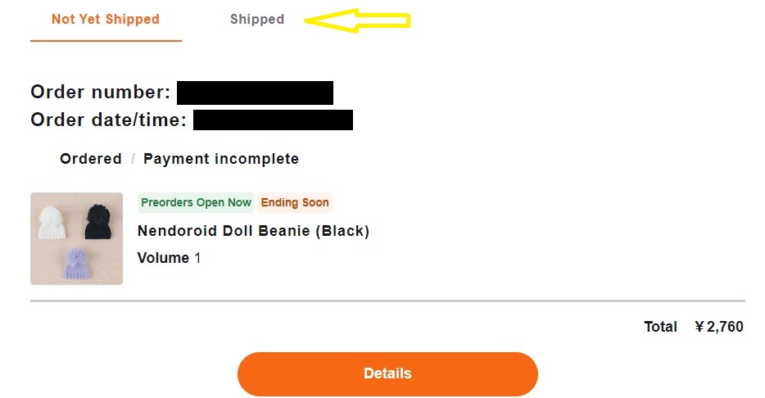The height and width of the screenshot is (398, 765).
Task: Click the purple beanie in product image
Action: tap(77, 264)
